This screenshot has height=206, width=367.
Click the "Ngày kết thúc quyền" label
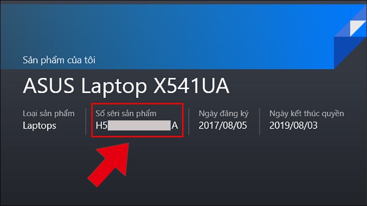pyautogui.click(x=306, y=114)
